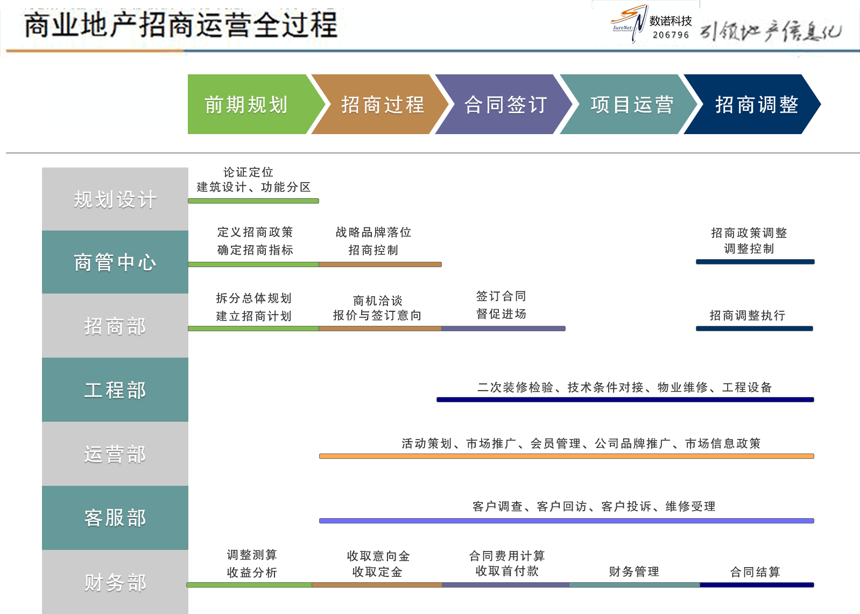This screenshot has width=860, height=614.
Task: Select the 商管中心 department block
Action: point(115,262)
